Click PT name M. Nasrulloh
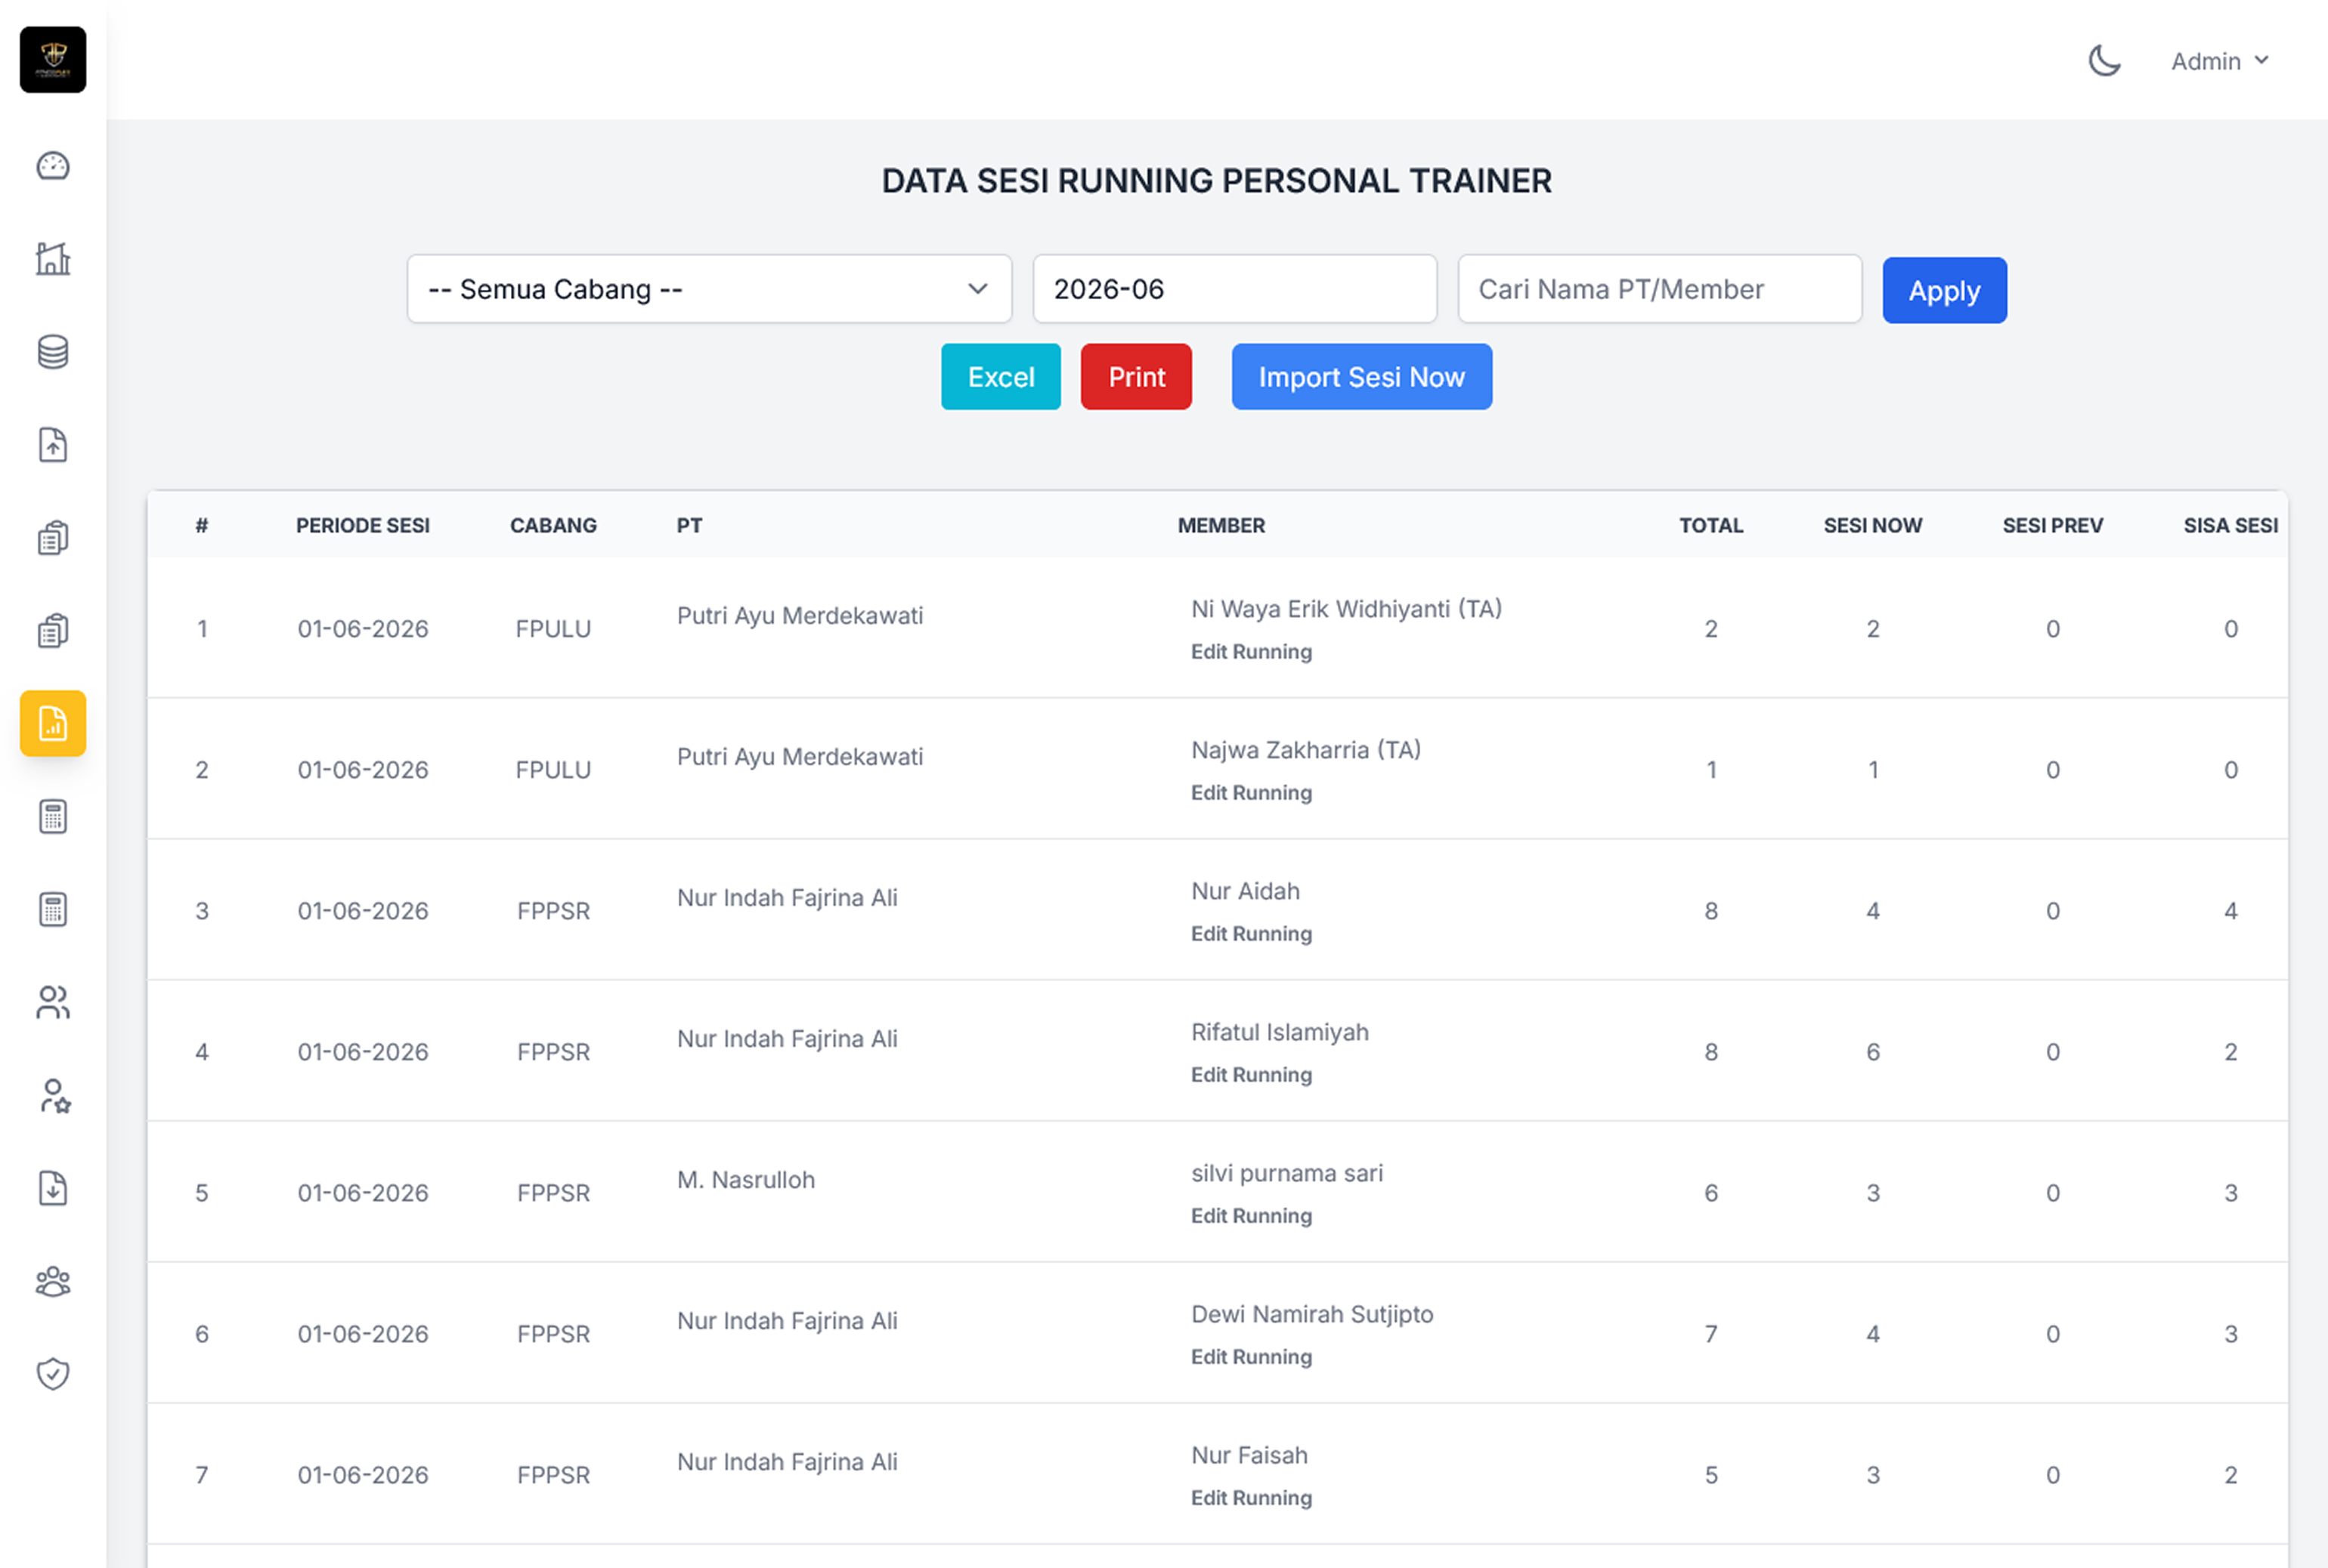Screen dimensions: 2328x1568 (x=746, y=1180)
